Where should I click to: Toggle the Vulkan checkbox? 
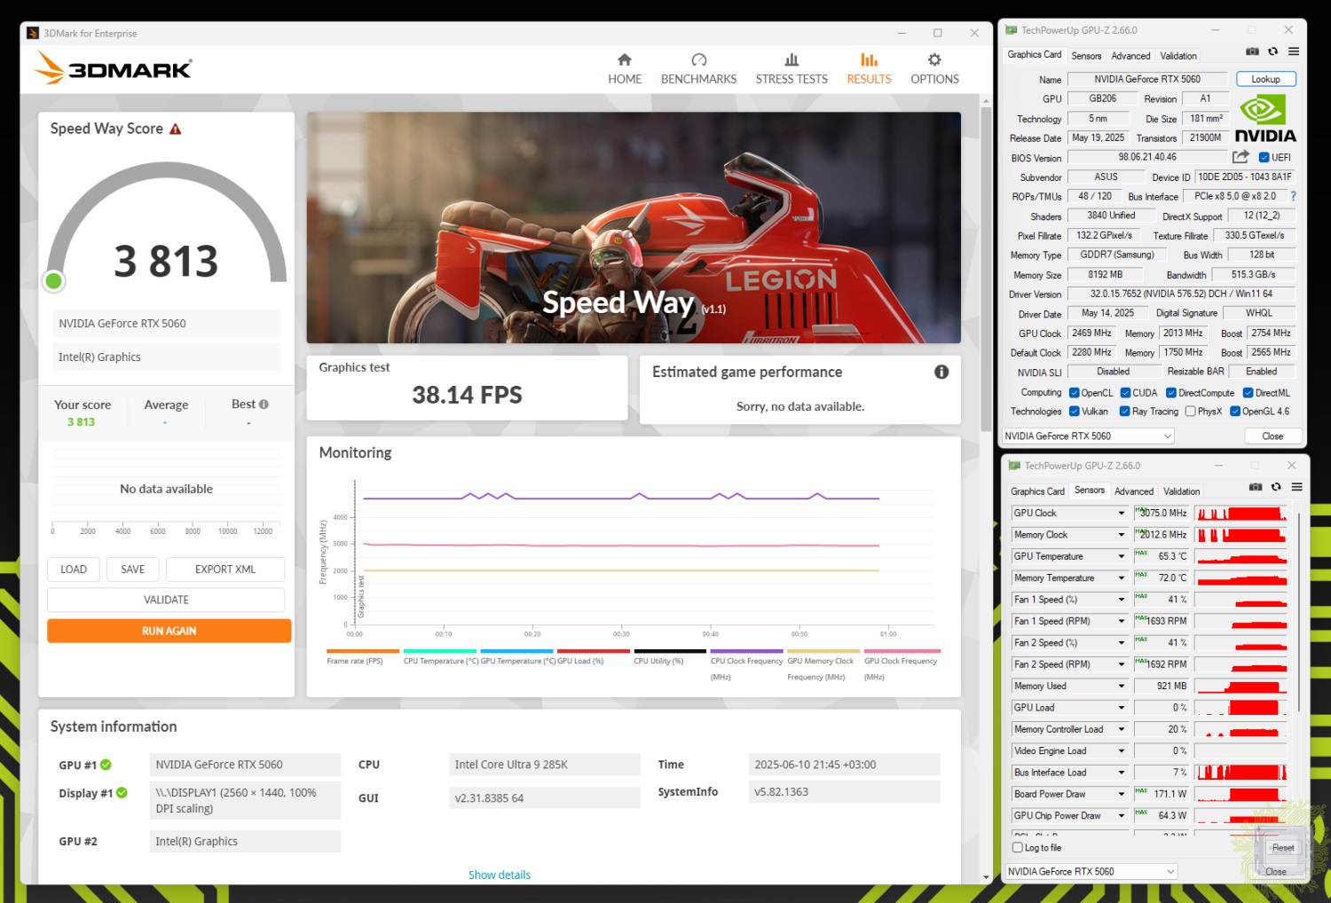point(1075,412)
